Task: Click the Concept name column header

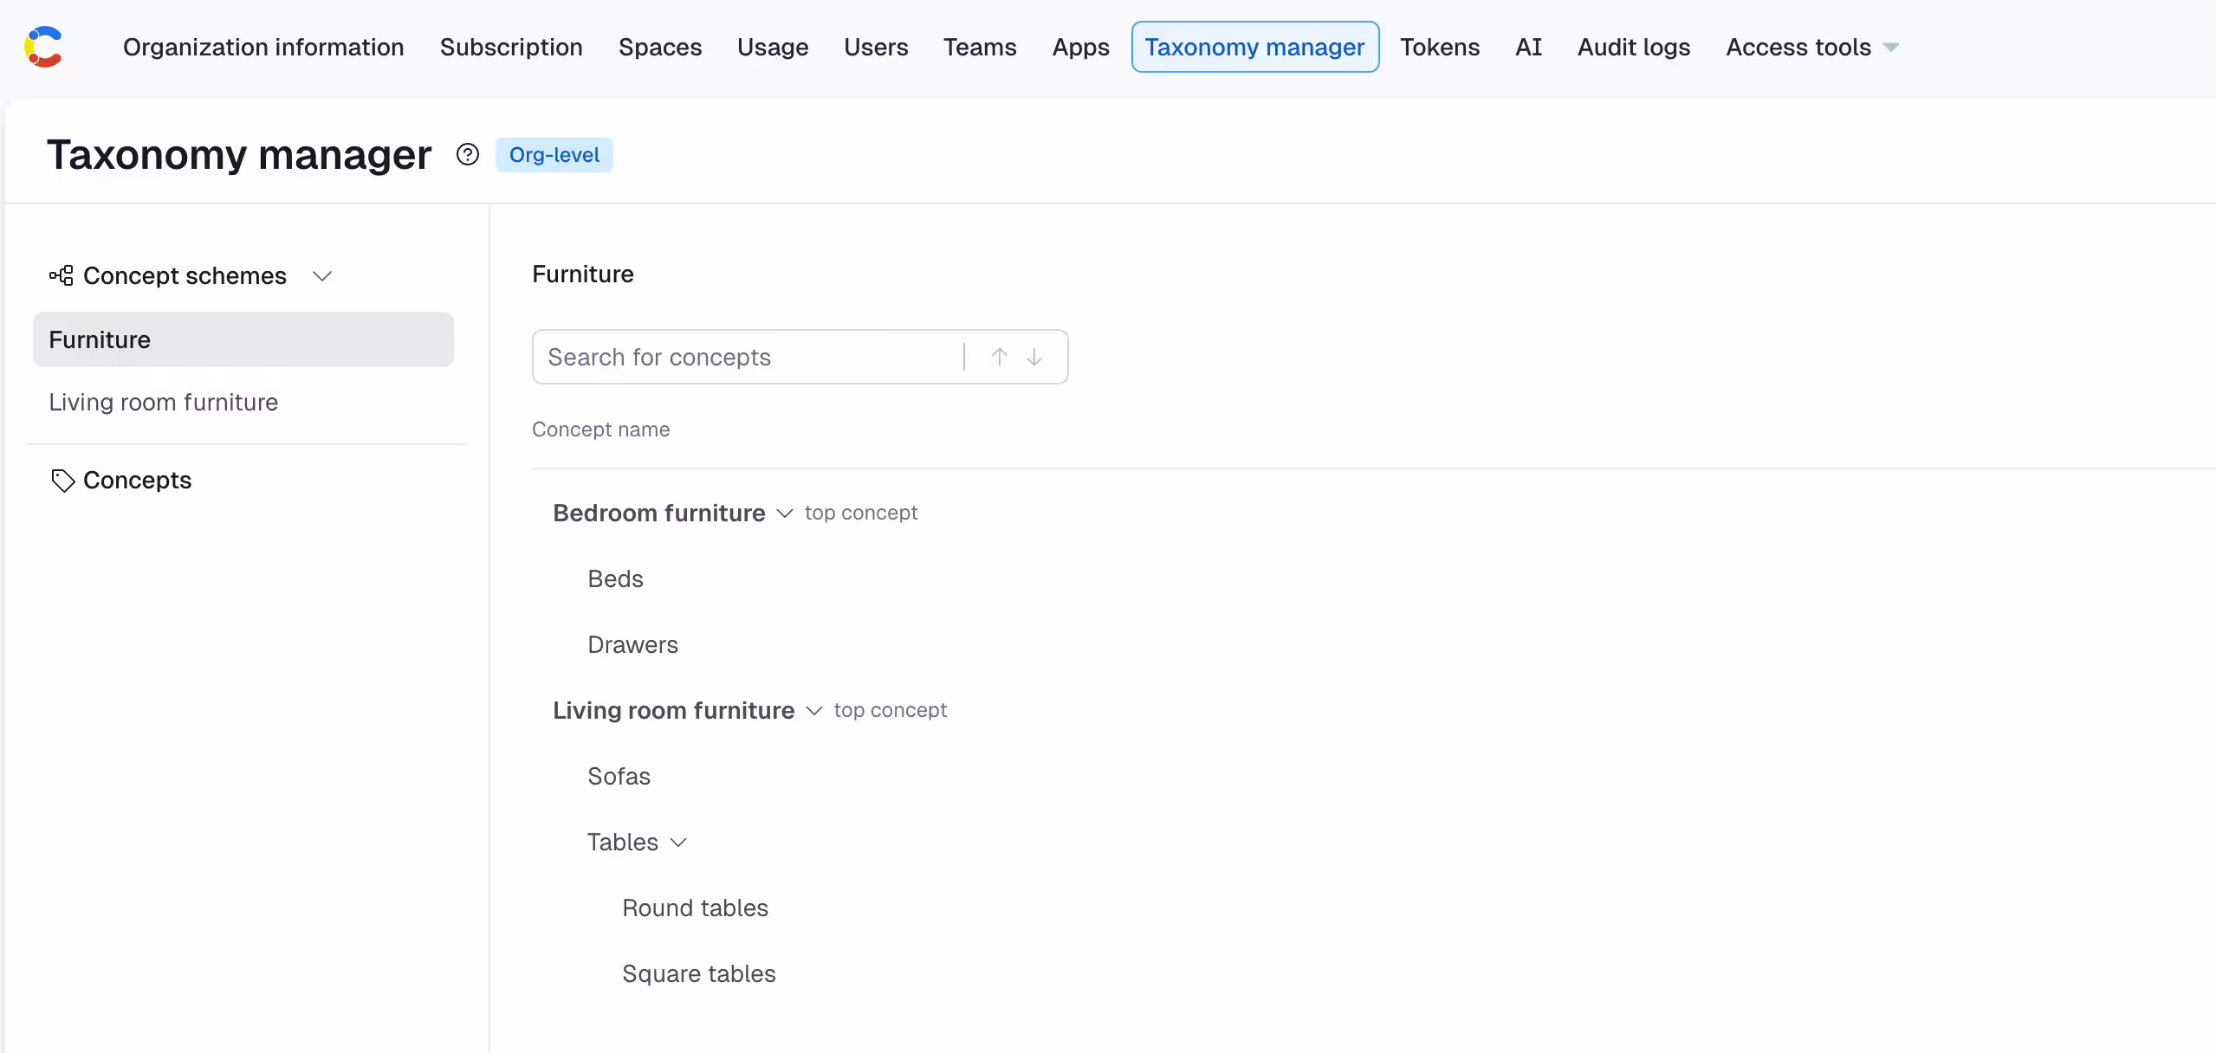Action: click(600, 430)
